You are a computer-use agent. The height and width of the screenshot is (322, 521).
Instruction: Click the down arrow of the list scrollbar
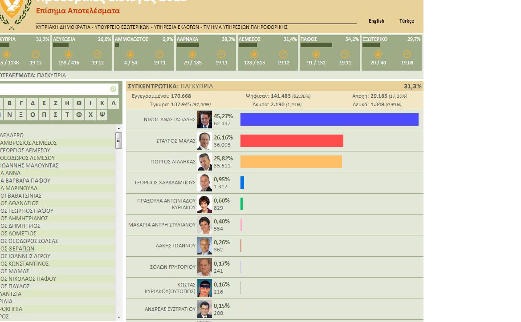(x=118, y=318)
